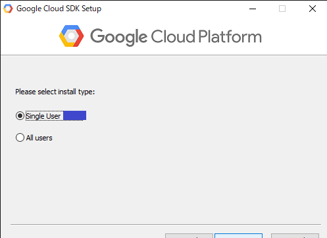
Task: Click the "Single User" label text
Action: coord(43,116)
